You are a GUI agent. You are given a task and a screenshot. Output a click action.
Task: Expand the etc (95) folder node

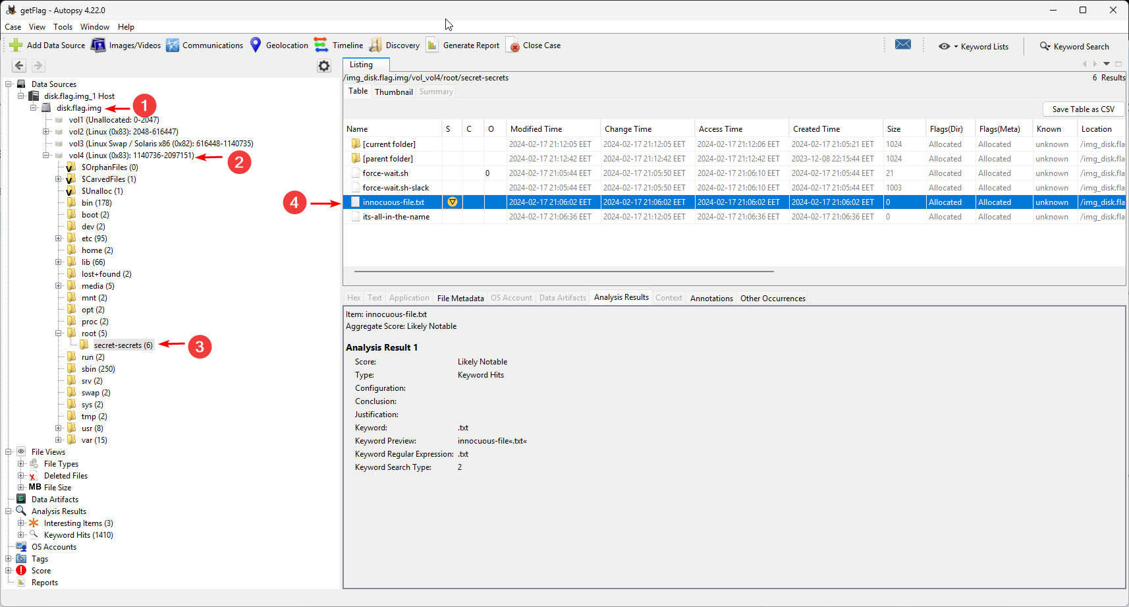[59, 239]
